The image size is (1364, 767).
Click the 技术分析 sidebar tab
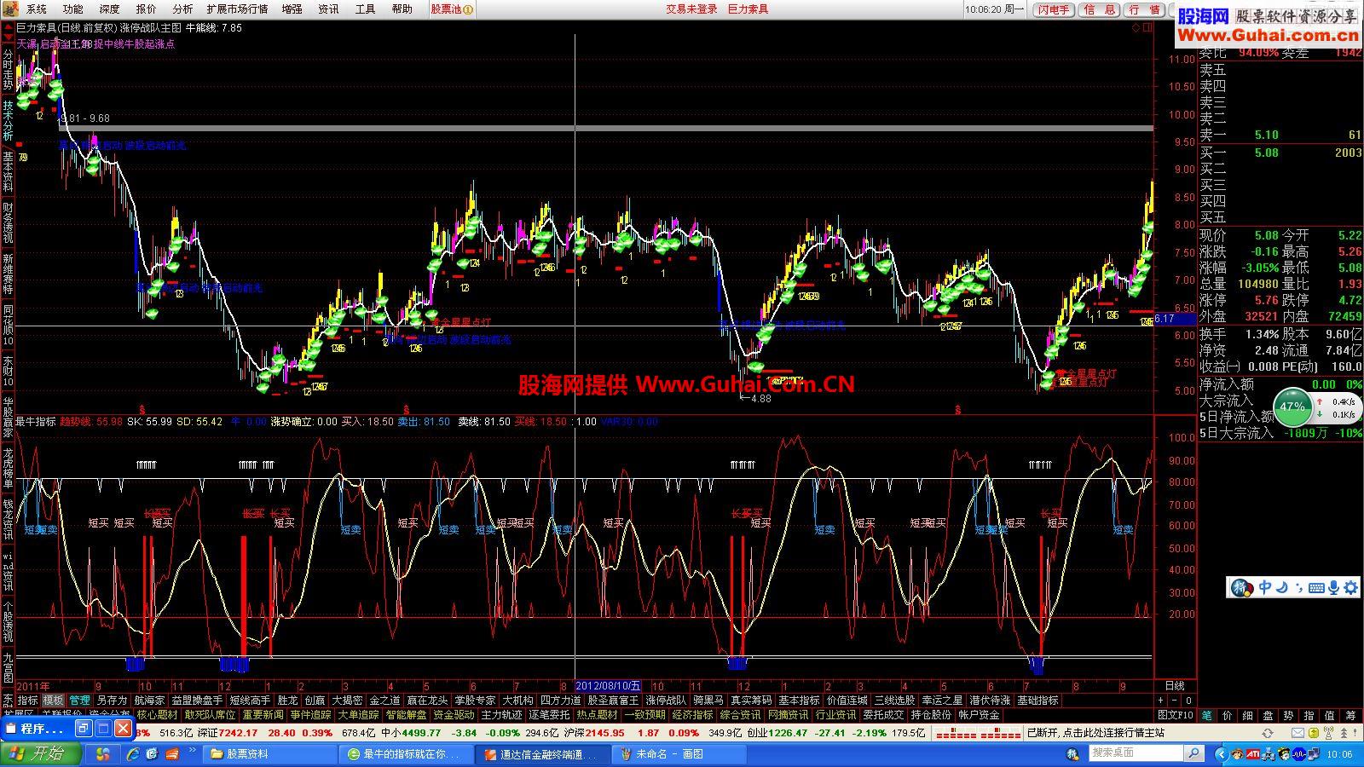8,120
